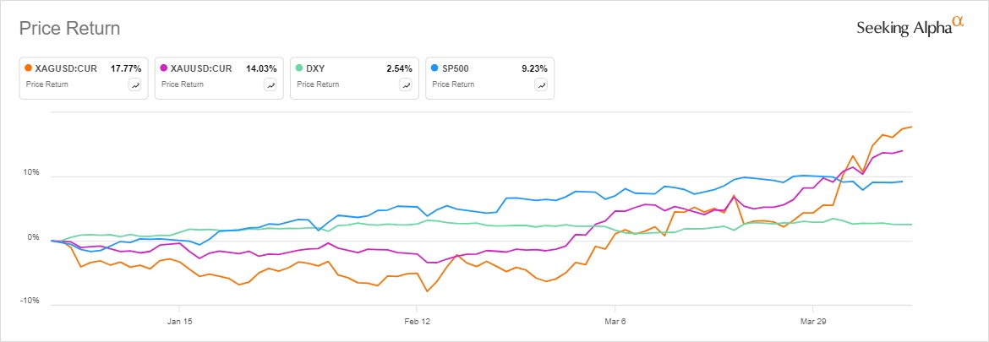Click the chart icon in XAUUSD:CUR card

click(270, 84)
